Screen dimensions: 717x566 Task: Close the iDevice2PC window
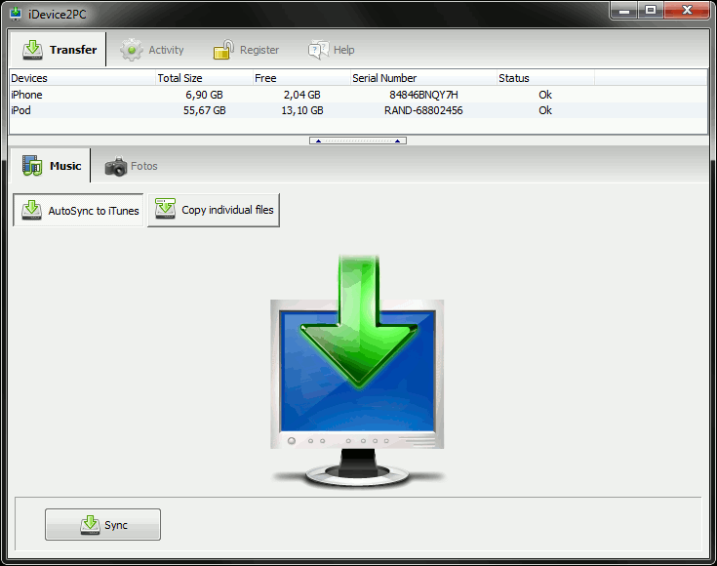pos(687,10)
